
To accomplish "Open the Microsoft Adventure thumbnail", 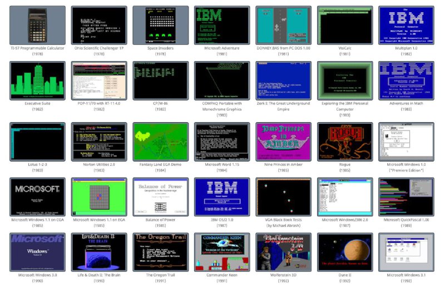I will (222, 25).
